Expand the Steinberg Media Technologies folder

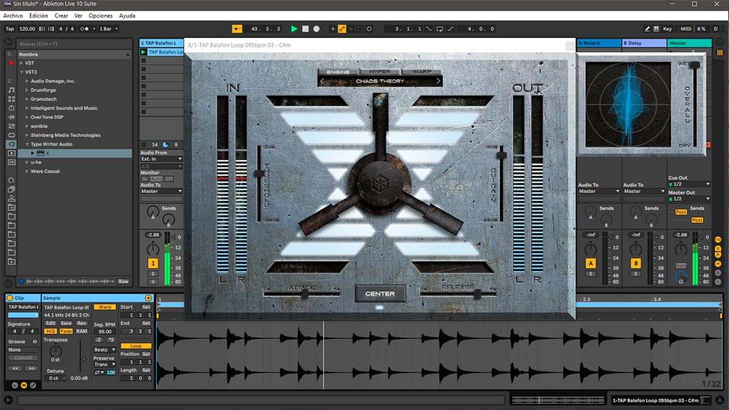(27, 135)
